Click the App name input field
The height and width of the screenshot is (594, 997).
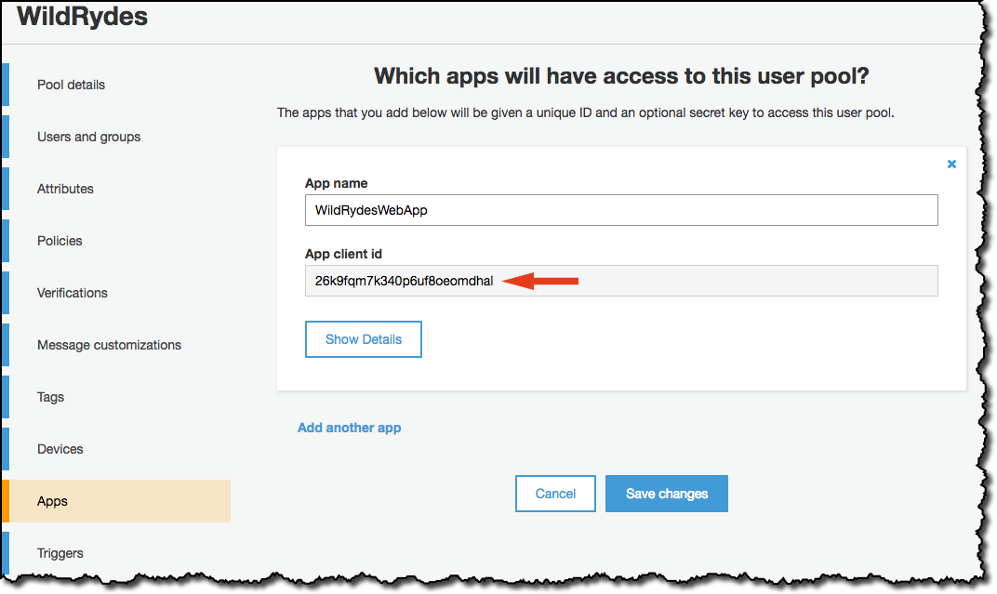[x=620, y=210]
